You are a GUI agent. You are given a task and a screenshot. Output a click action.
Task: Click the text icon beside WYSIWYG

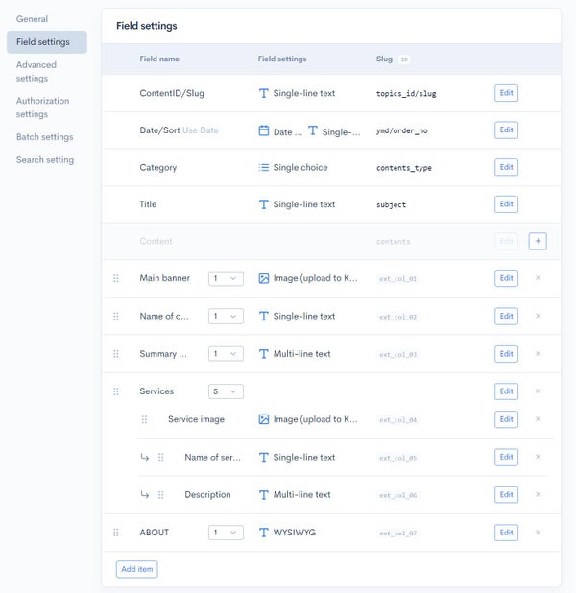click(x=264, y=533)
